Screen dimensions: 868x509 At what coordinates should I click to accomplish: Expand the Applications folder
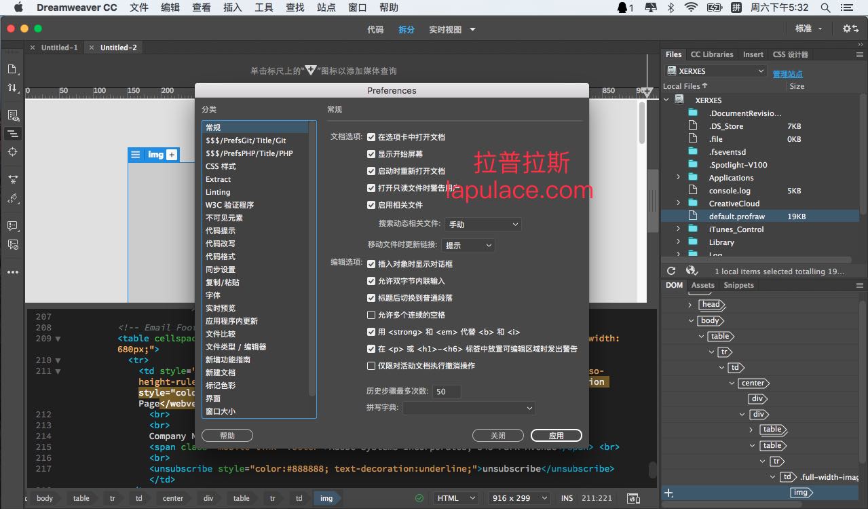pos(678,177)
